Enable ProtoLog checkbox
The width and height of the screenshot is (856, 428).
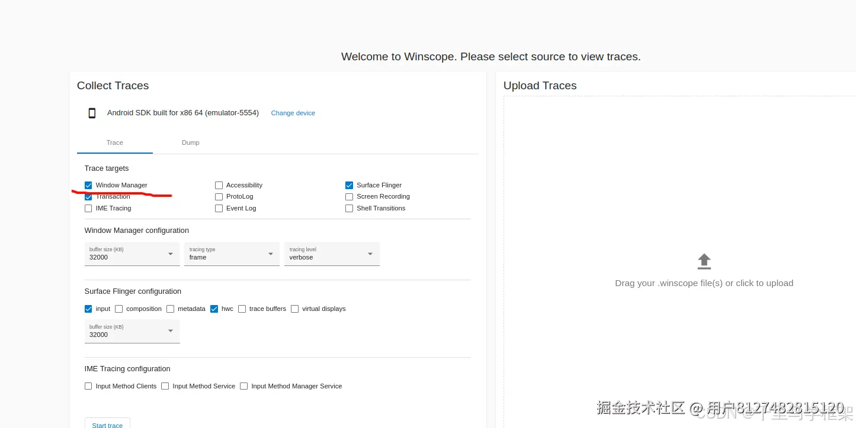tap(219, 196)
